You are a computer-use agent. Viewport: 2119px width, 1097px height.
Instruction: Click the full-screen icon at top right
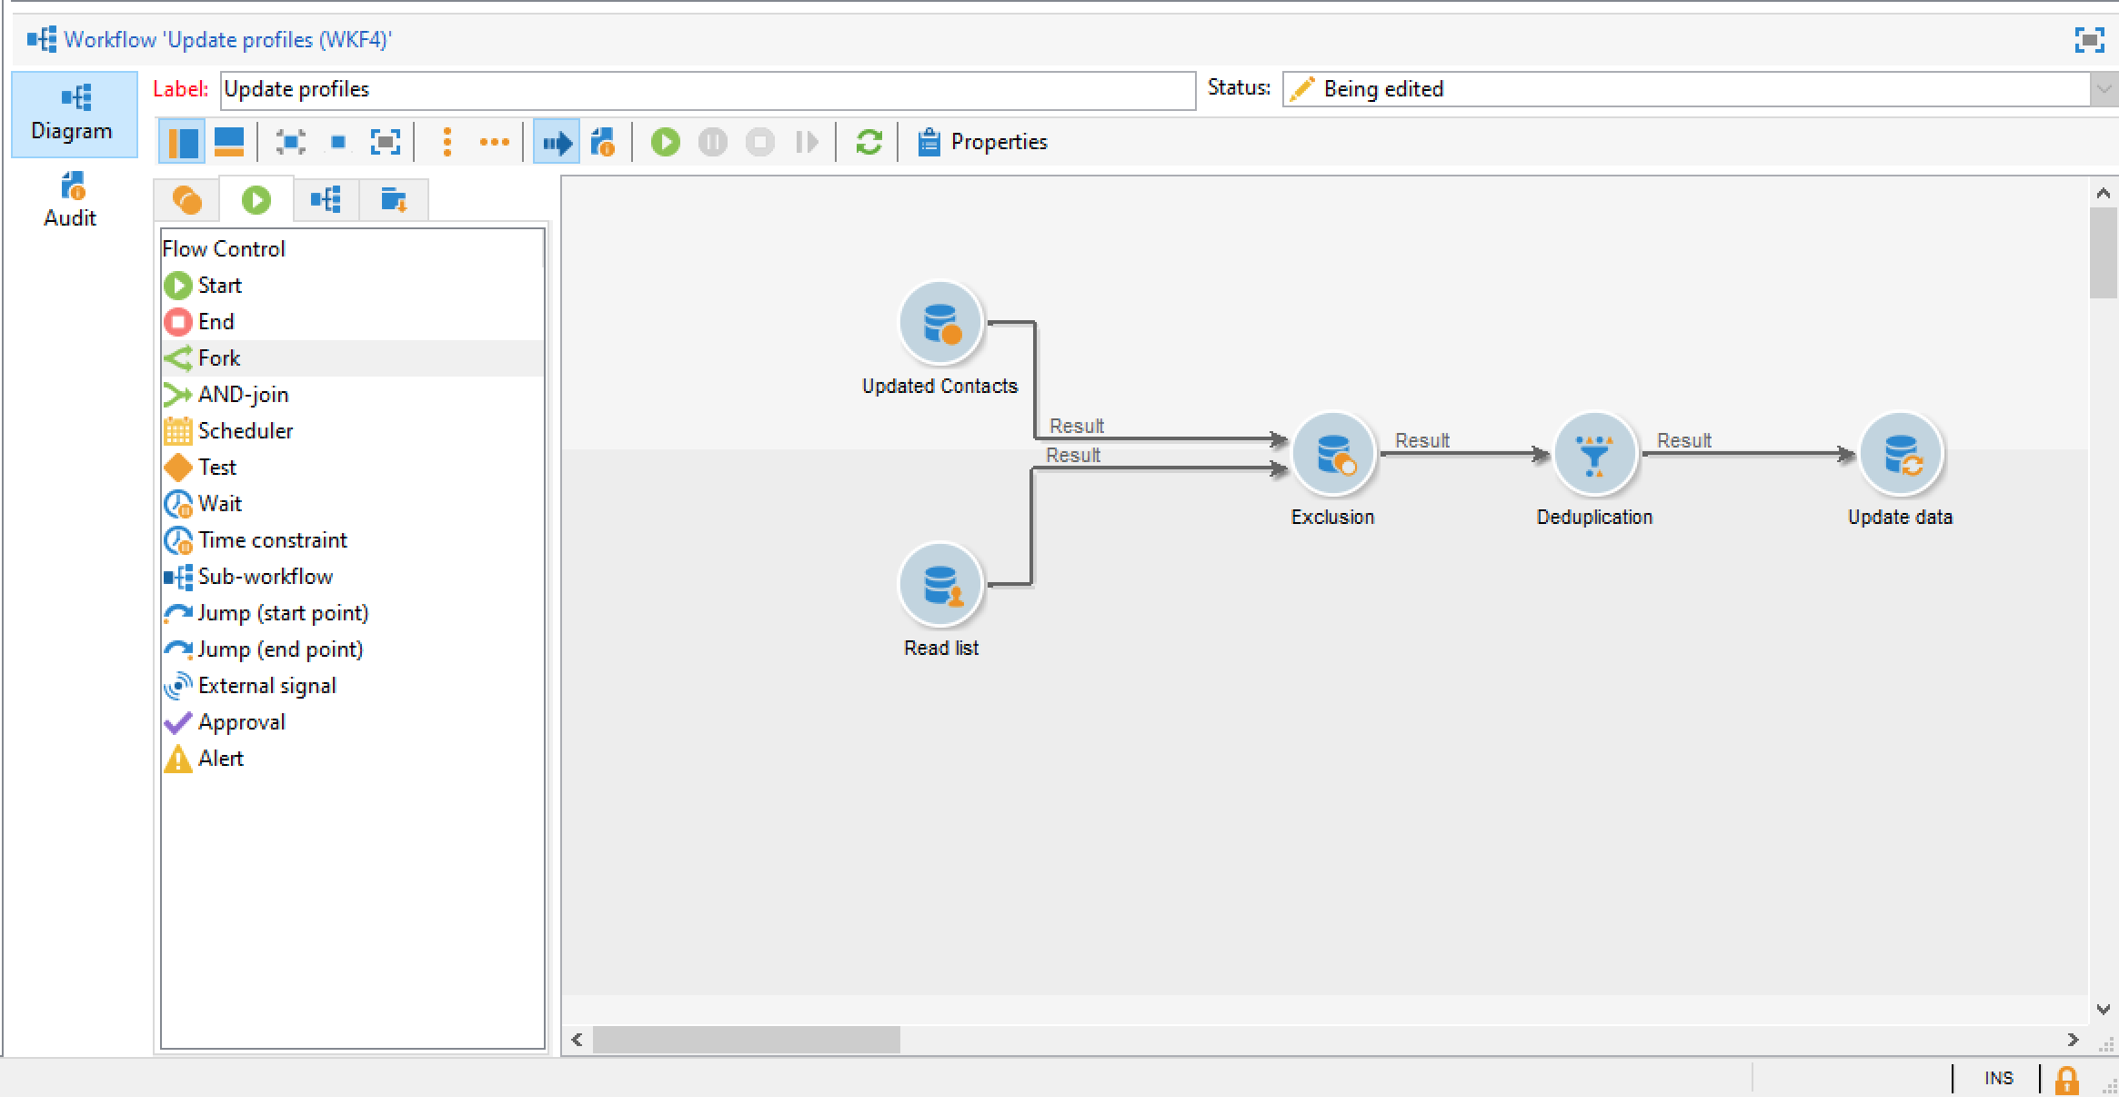pos(2089,40)
